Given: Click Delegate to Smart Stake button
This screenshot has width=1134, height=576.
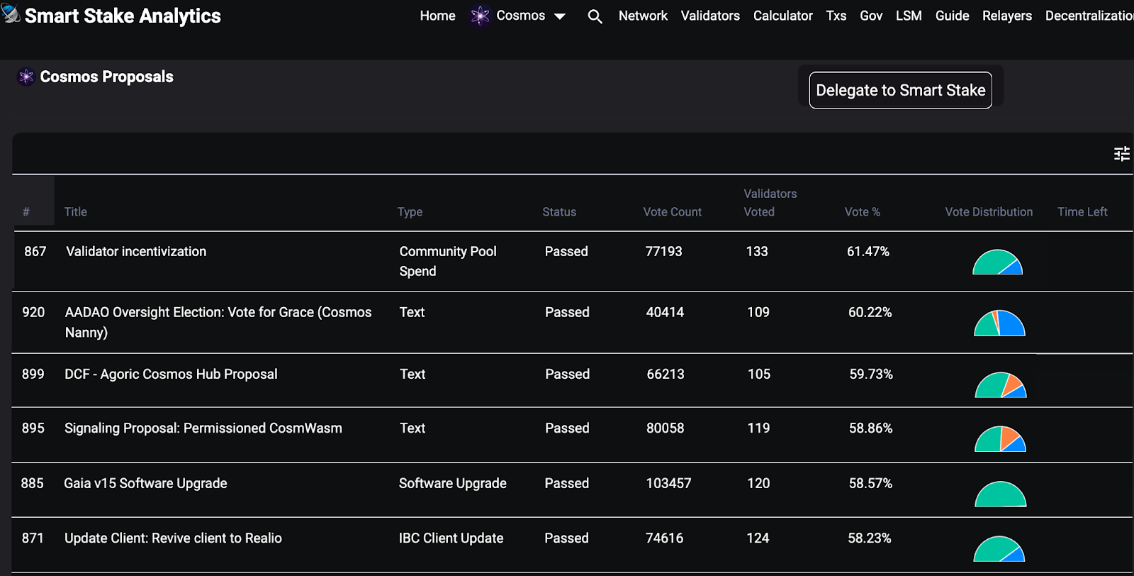Looking at the screenshot, I should click(900, 90).
